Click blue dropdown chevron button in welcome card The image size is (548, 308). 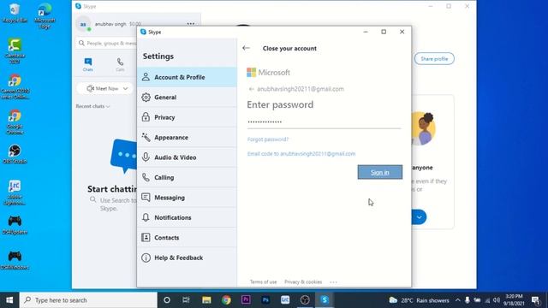point(419,217)
